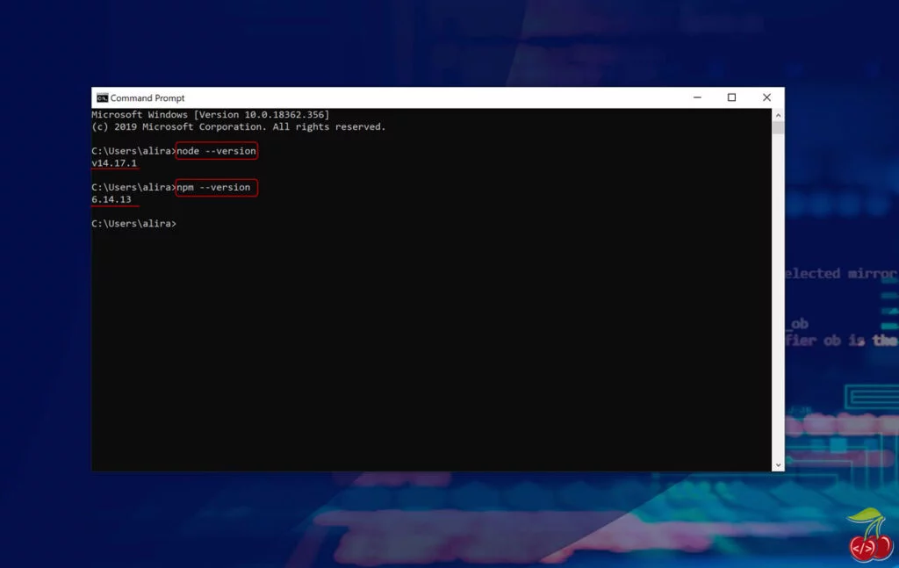This screenshot has width=899, height=568.
Task: Click the 'node --version' command text
Action: pos(216,151)
